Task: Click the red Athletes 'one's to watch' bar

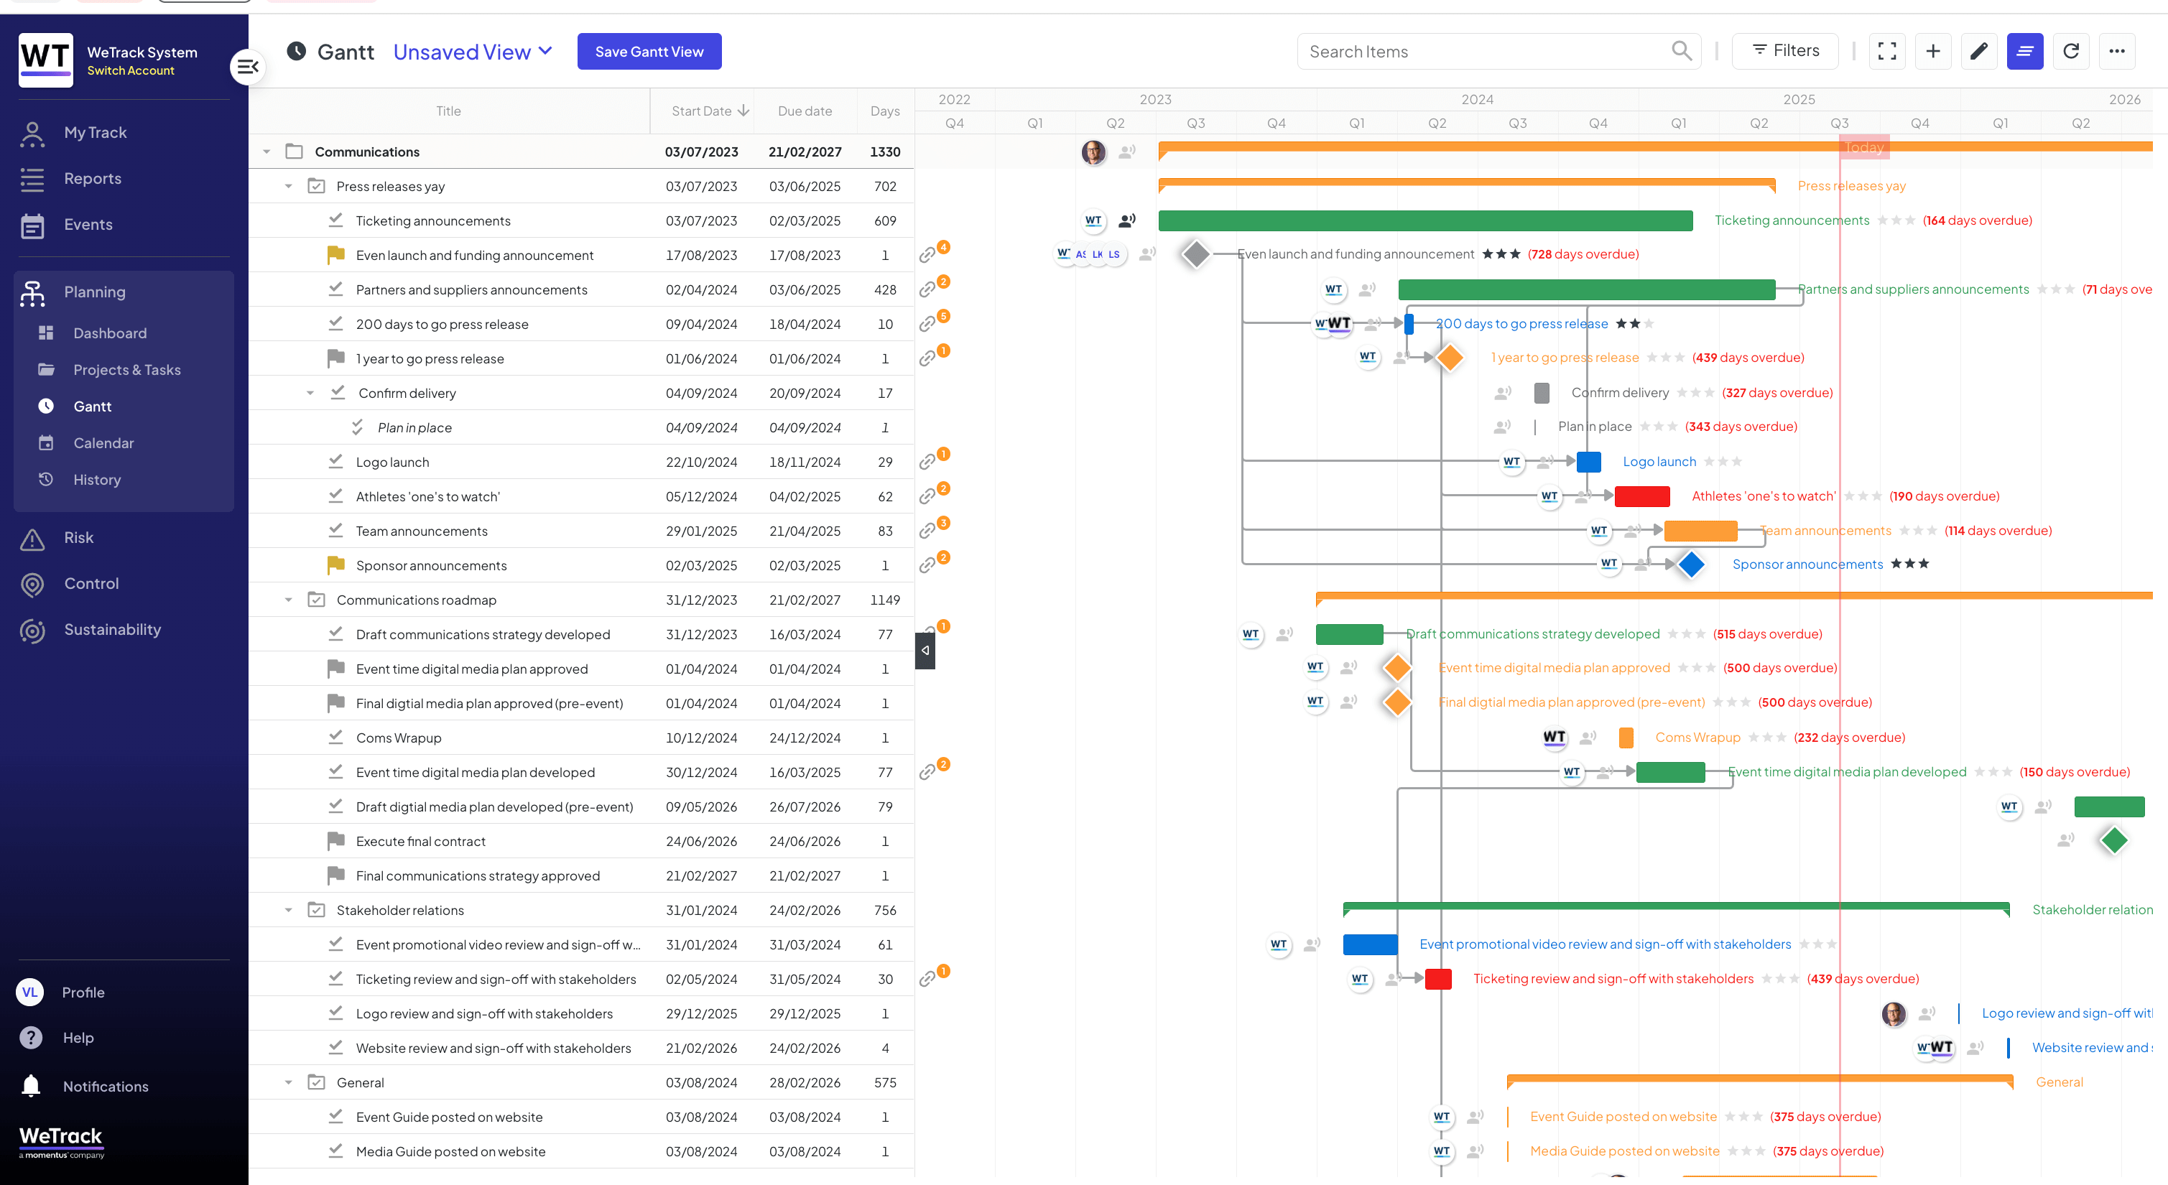Action: pos(1642,496)
